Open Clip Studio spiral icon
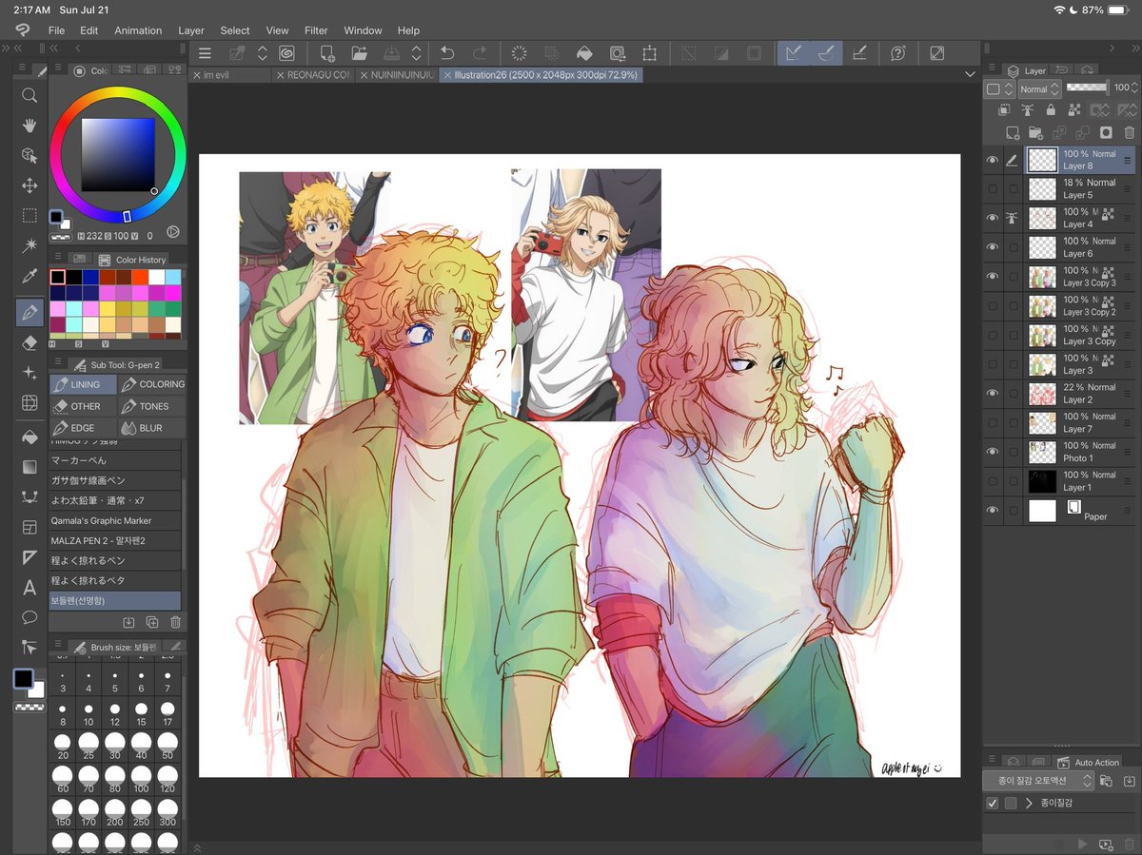This screenshot has width=1142, height=855. click(x=286, y=53)
